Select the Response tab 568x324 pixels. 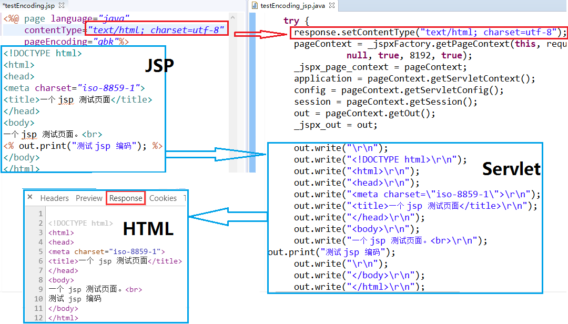126,198
